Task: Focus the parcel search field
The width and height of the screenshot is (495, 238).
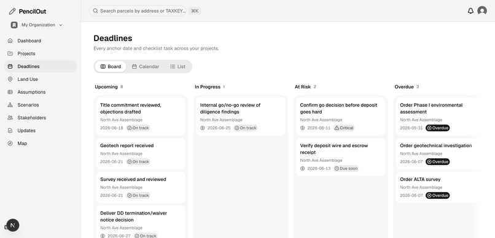Action: click(138, 10)
